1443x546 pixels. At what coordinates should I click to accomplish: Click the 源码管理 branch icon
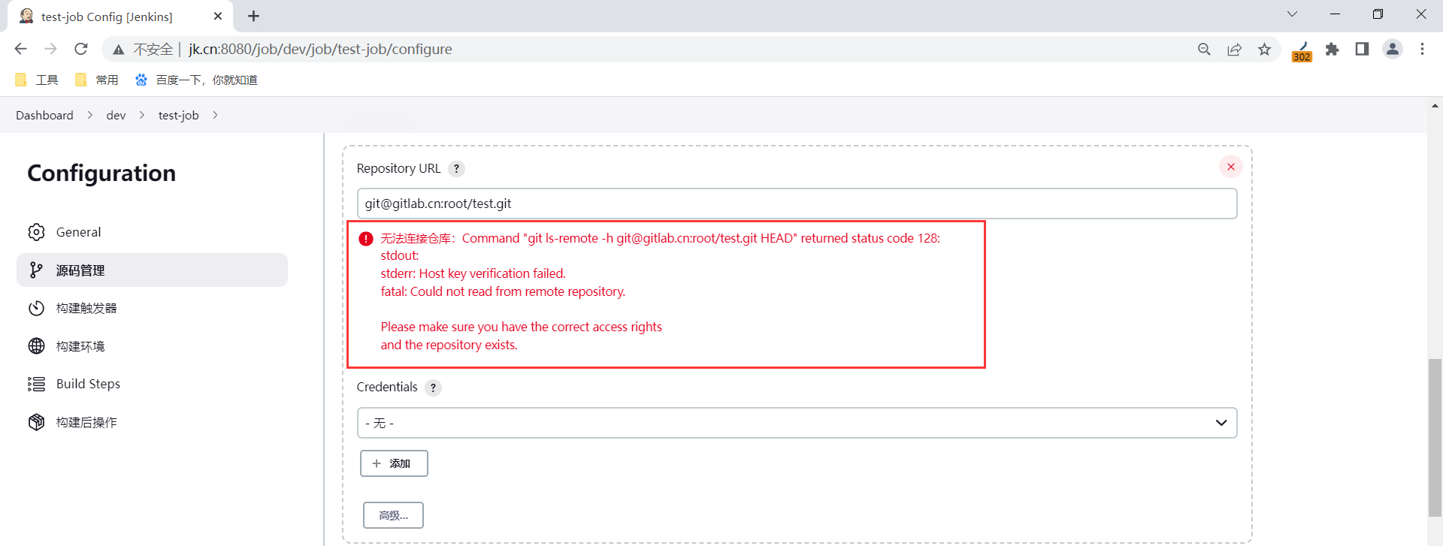click(36, 270)
